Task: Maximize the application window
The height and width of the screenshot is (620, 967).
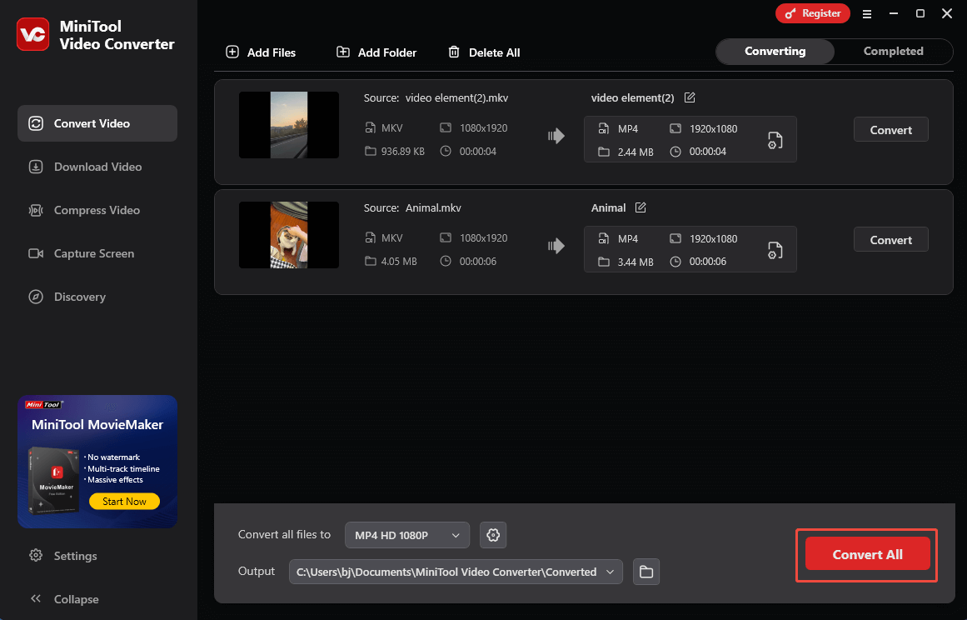Action: point(920,13)
